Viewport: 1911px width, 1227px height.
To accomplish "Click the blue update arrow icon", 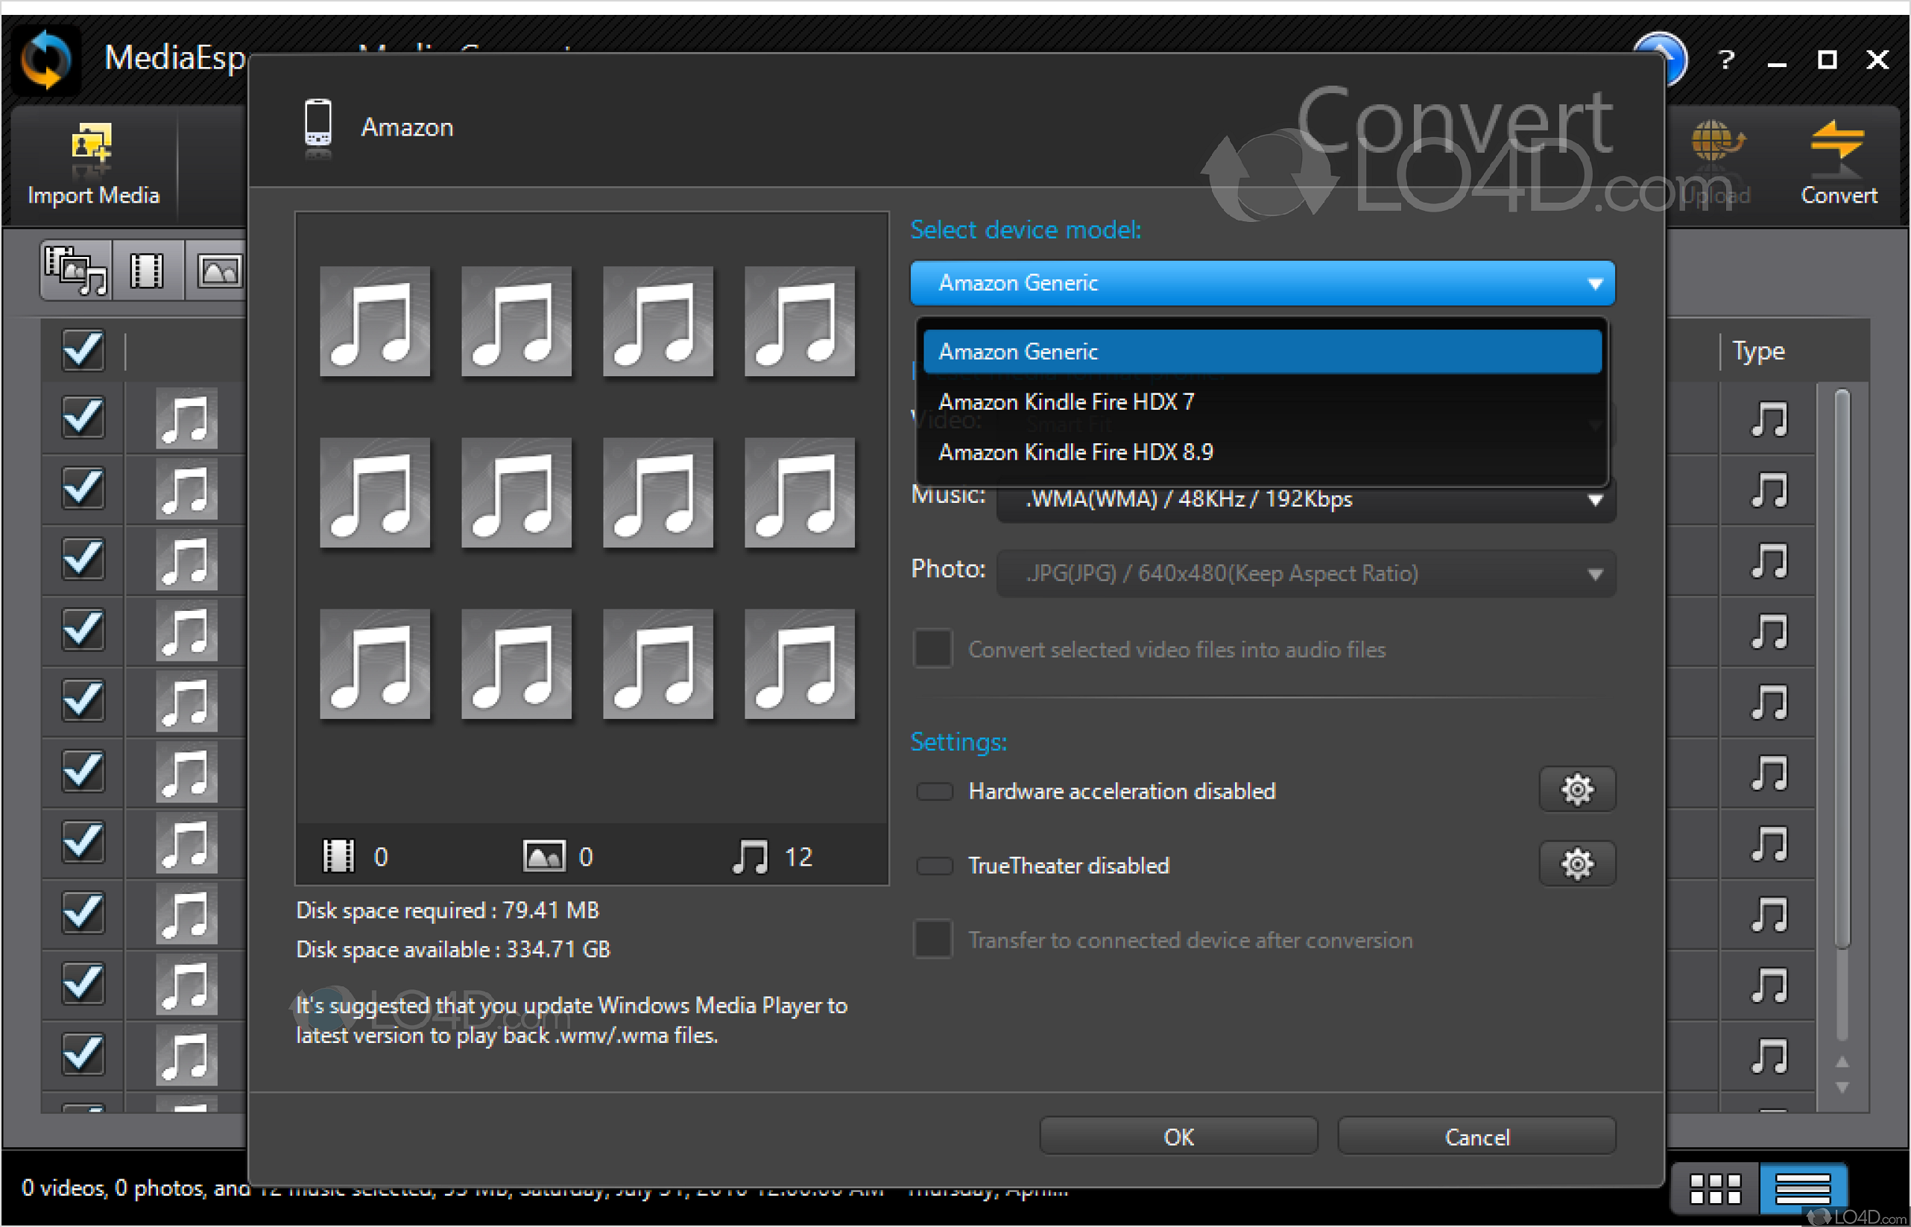I will click(x=1672, y=57).
